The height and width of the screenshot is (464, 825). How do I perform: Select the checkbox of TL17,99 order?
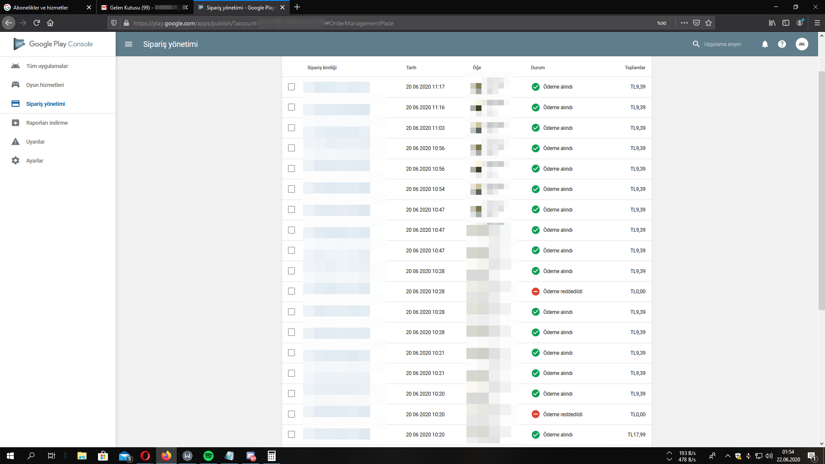click(291, 434)
